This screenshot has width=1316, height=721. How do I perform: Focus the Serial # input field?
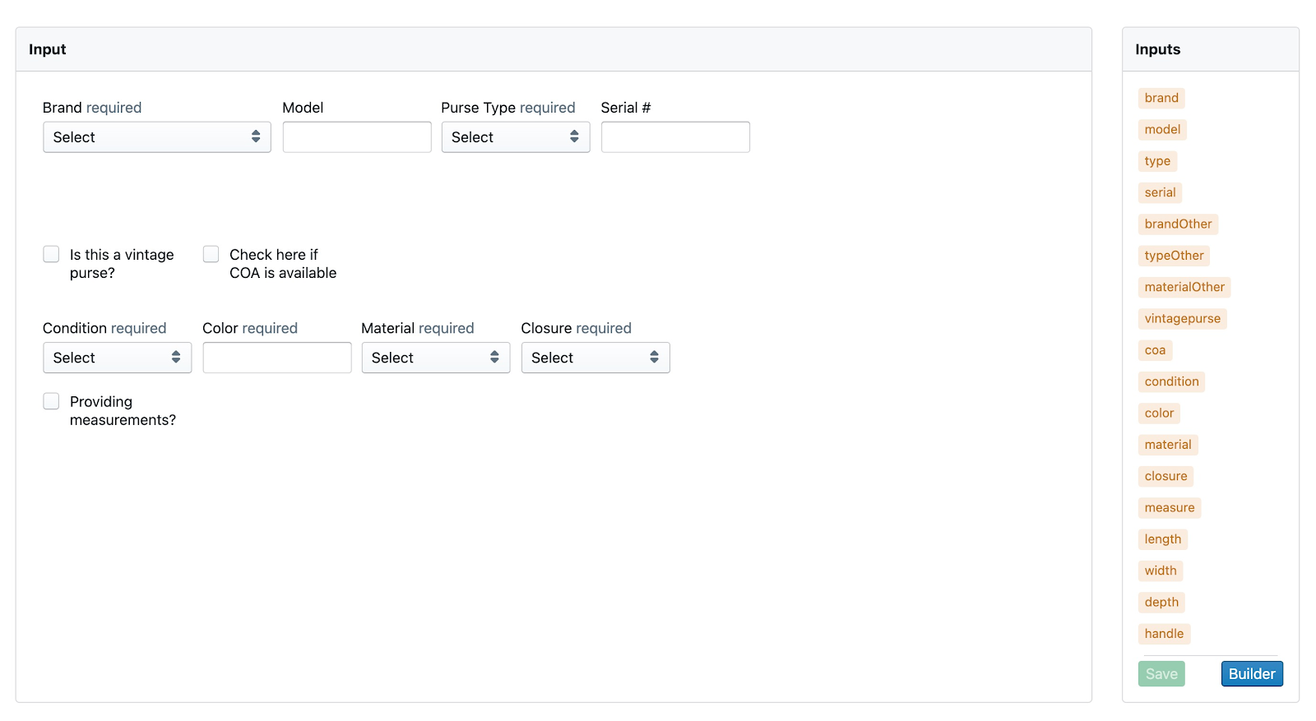pos(674,137)
